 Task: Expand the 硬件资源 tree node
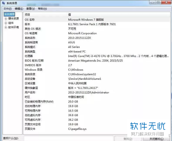[6, 19]
